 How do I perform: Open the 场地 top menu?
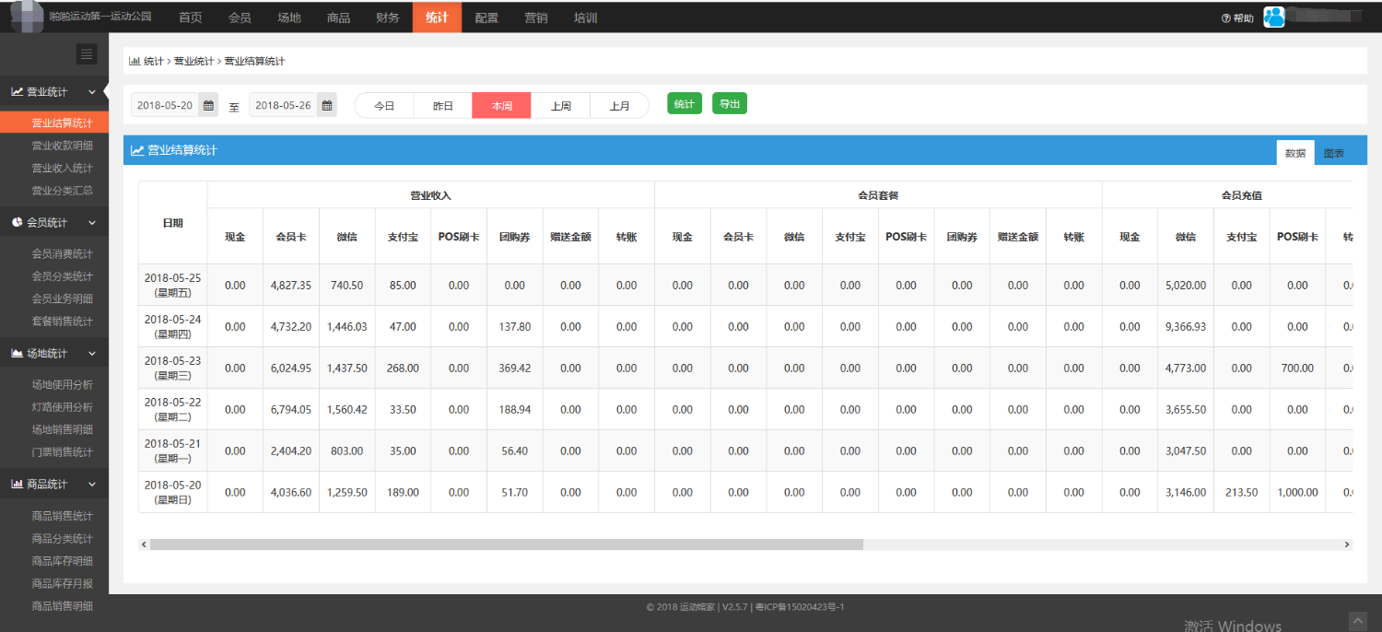tap(289, 18)
